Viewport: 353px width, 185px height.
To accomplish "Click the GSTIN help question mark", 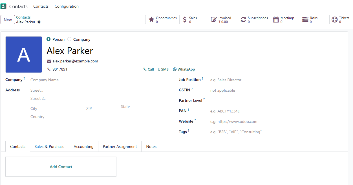I will [x=192, y=89].
